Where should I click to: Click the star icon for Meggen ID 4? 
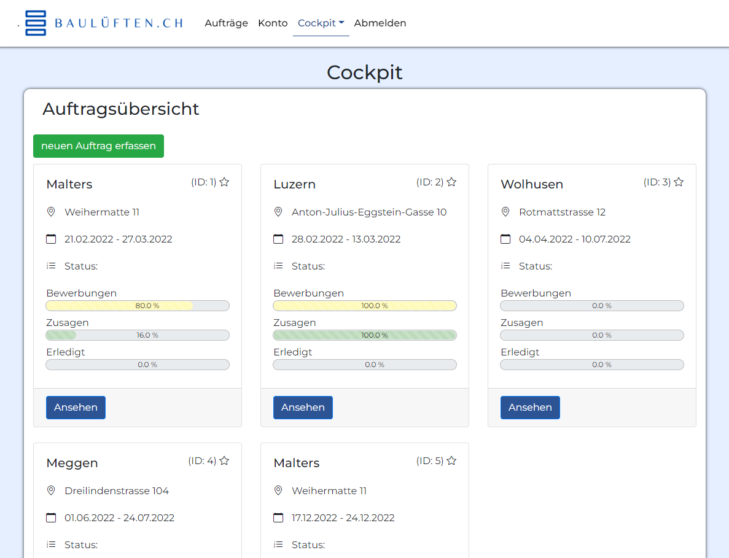pos(224,461)
